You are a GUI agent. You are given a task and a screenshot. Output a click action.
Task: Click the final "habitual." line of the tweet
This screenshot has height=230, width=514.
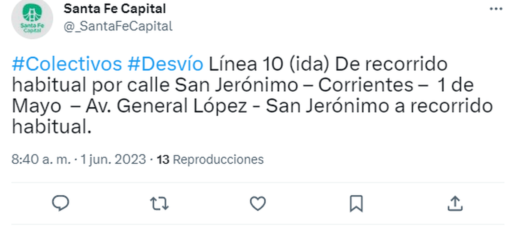51,128
